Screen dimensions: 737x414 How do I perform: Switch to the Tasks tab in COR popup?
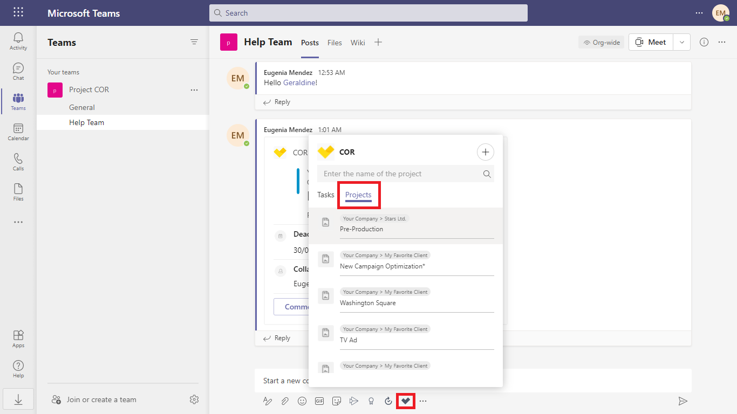pos(326,195)
